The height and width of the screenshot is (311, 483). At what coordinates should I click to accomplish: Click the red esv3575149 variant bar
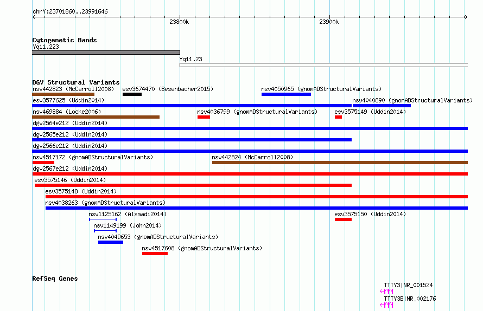338,117
